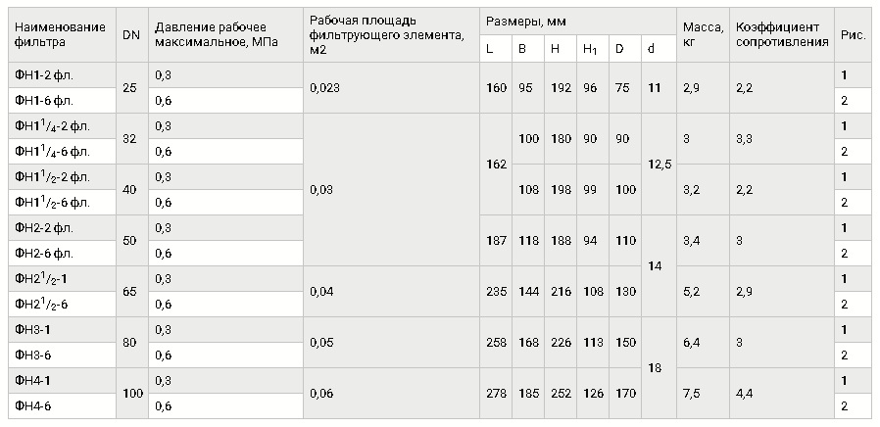This screenshot has width=880, height=427.
Task: Click the ФН2-2 фл. filter name cell
Action: 63,228
